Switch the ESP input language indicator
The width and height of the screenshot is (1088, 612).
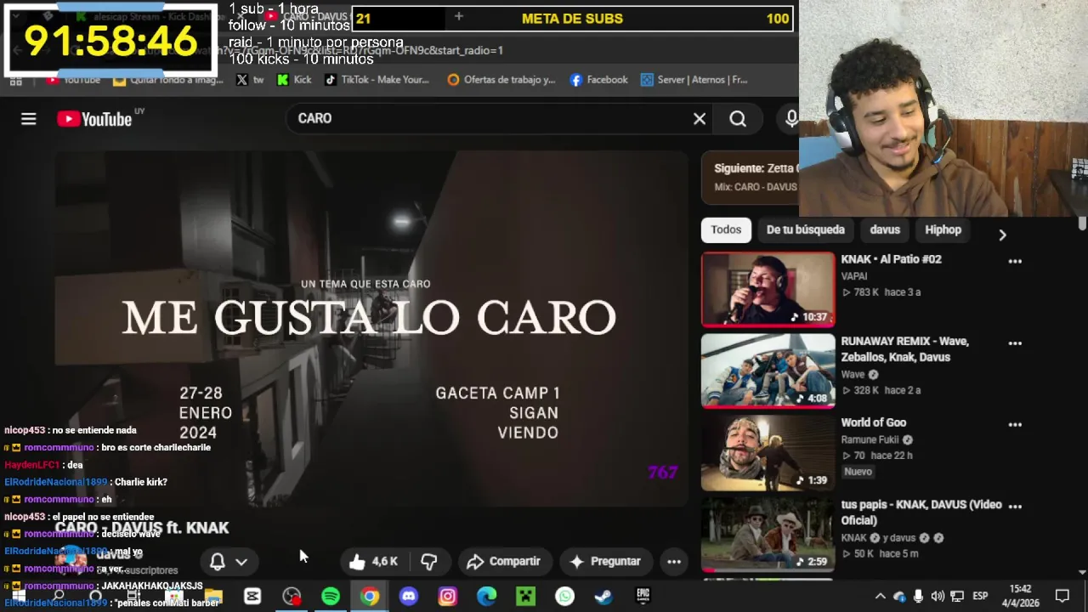980,597
